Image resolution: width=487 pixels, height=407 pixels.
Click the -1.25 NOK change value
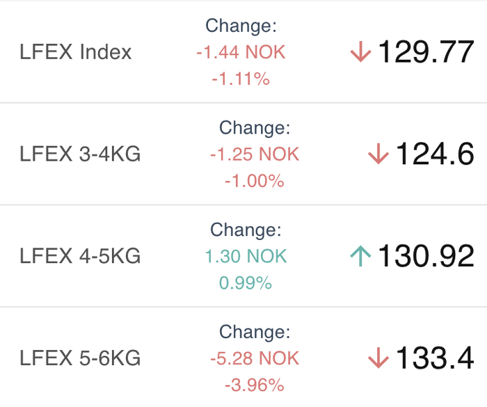tap(255, 154)
